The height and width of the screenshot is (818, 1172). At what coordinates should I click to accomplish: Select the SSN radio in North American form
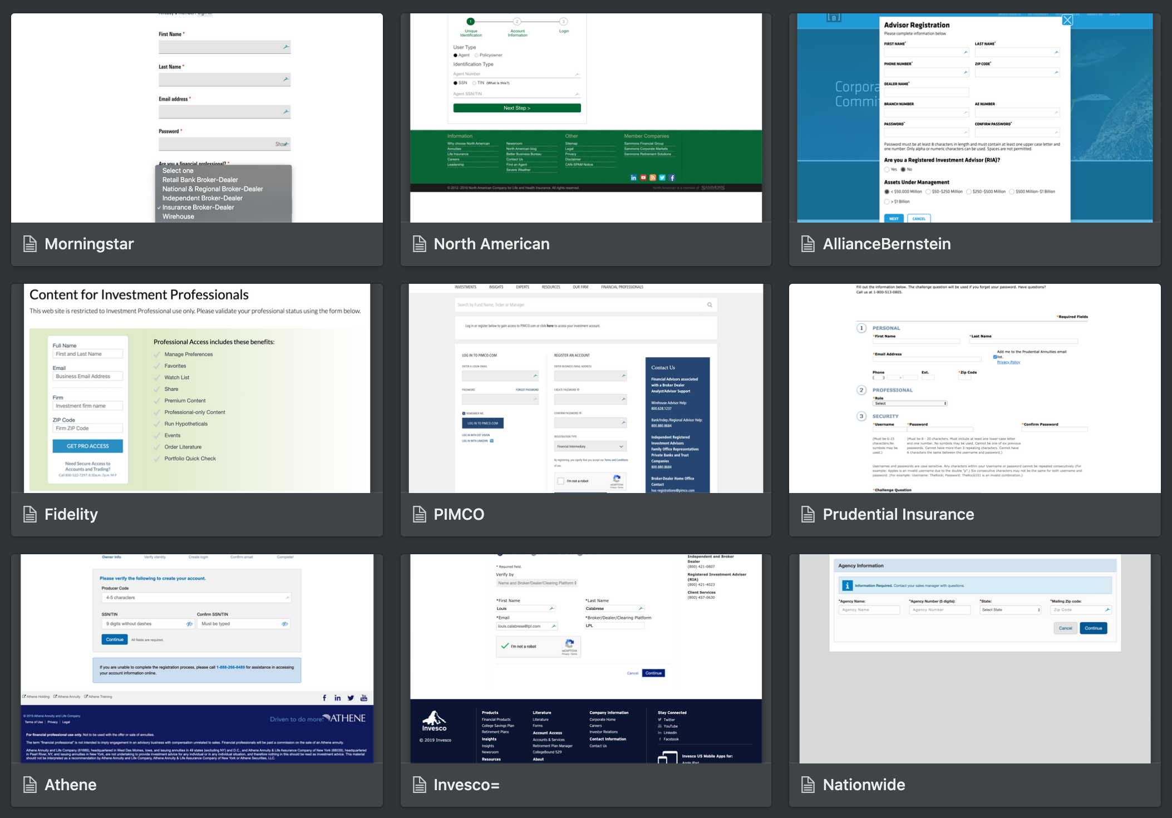click(455, 83)
